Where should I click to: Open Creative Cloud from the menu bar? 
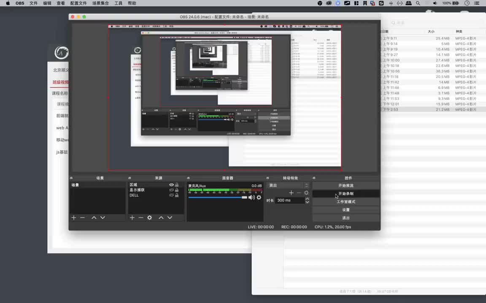point(329,3)
